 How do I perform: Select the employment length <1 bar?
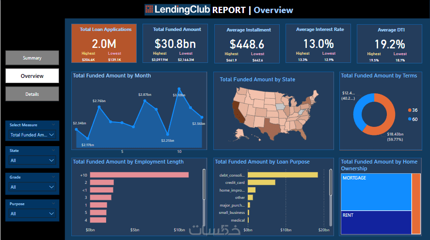[x=101, y=190]
